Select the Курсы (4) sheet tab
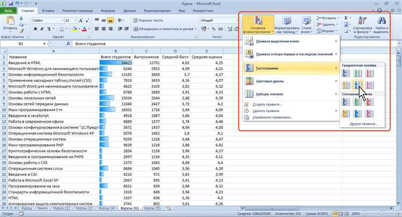The image size is (402, 217). point(107,208)
